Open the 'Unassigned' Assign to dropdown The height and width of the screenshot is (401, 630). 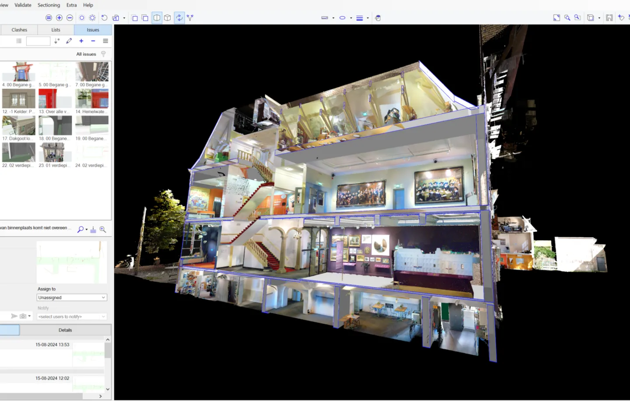coord(71,297)
